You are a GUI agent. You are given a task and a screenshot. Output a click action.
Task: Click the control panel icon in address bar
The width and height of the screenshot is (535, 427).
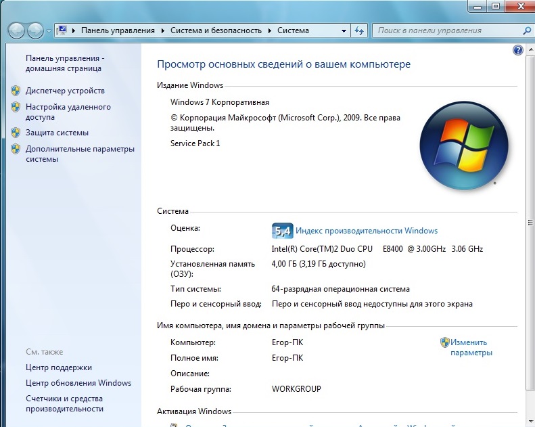tap(62, 30)
